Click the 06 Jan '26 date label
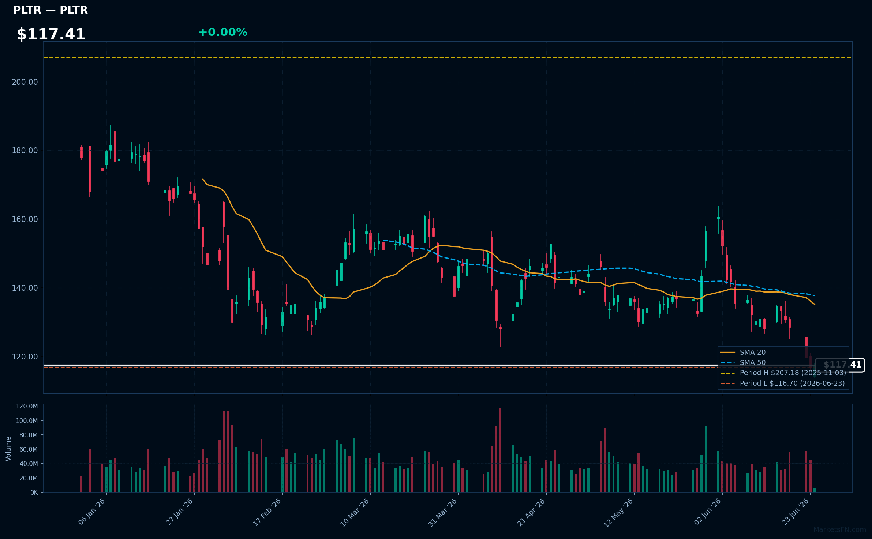The image size is (872, 539). [92, 512]
